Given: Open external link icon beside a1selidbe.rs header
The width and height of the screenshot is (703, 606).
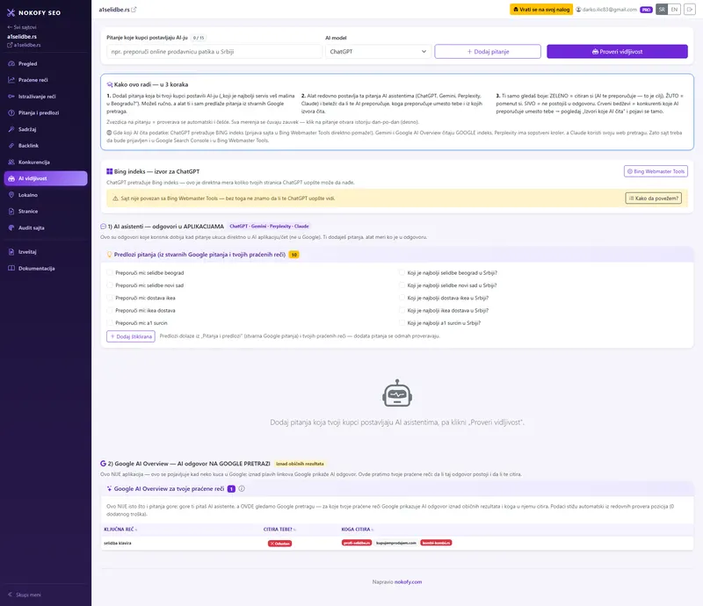Looking at the screenshot, I should [134, 10].
